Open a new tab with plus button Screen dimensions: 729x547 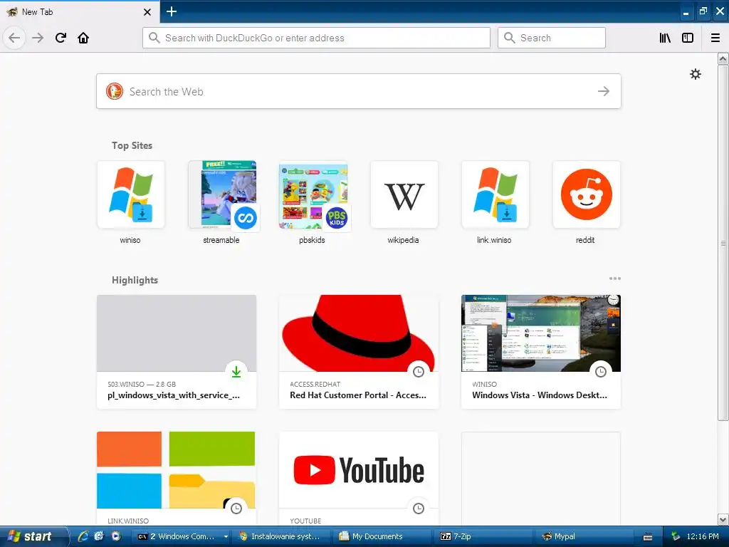tap(171, 11)
